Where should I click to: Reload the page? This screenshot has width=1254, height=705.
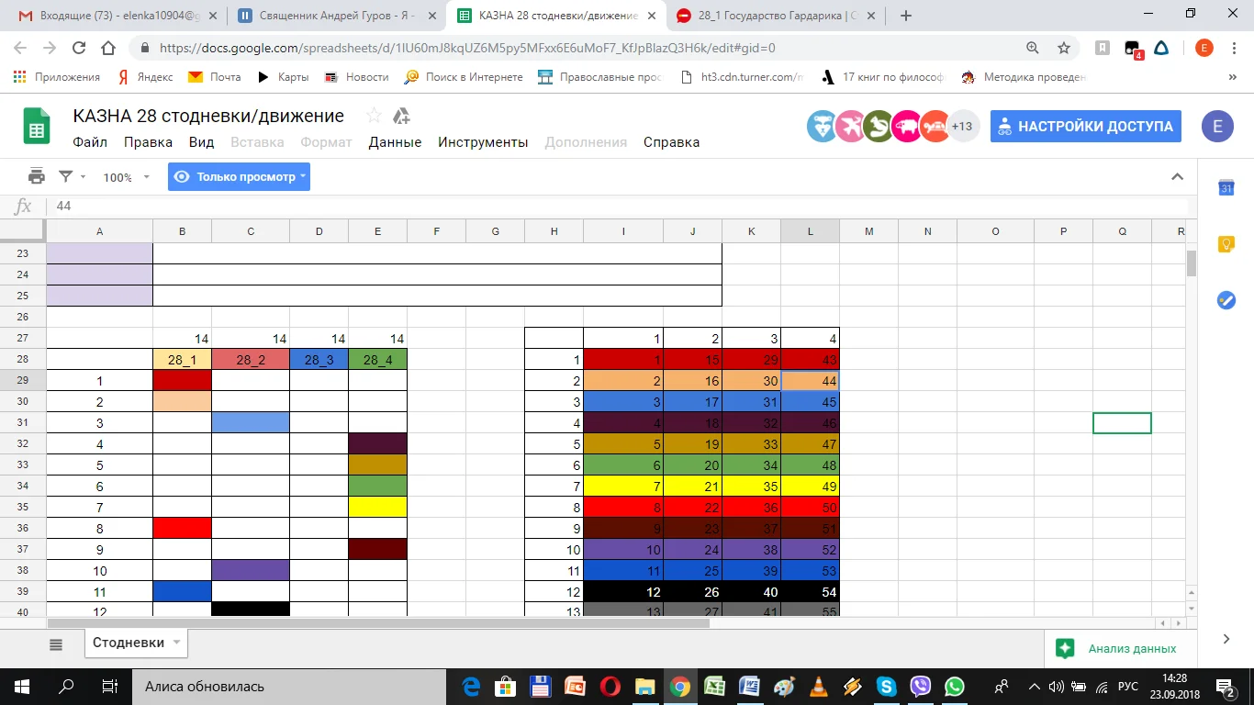tap(79, 48)
